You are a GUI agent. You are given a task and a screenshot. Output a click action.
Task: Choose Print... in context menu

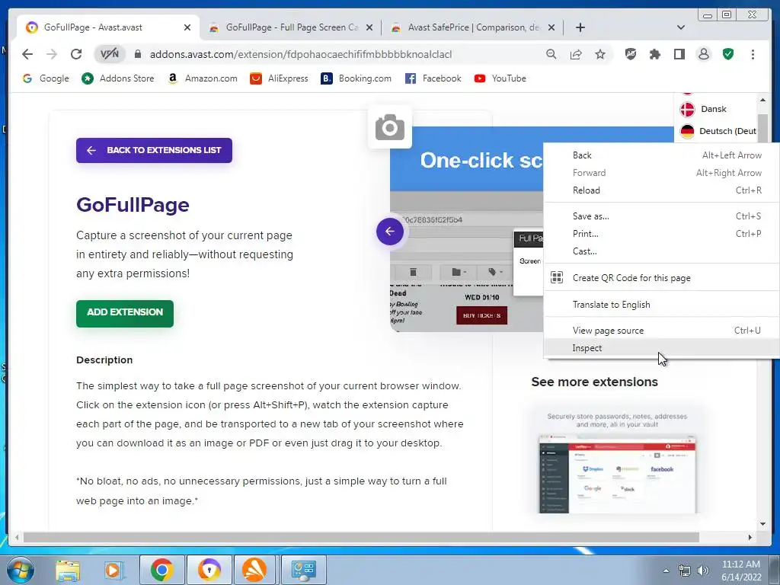pyautogui.click(x=661, y=234)
